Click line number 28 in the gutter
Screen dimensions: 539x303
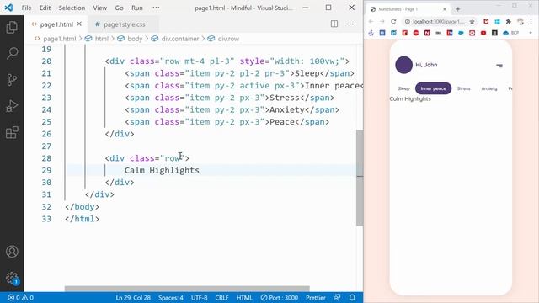click(x=46, y=158)
